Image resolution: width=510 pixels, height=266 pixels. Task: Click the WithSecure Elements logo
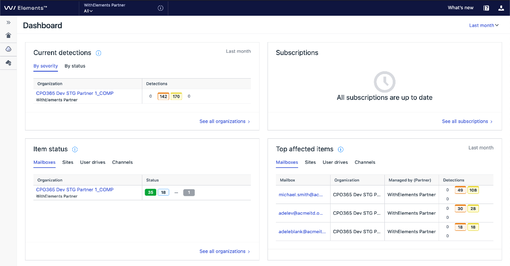point(25,8)
